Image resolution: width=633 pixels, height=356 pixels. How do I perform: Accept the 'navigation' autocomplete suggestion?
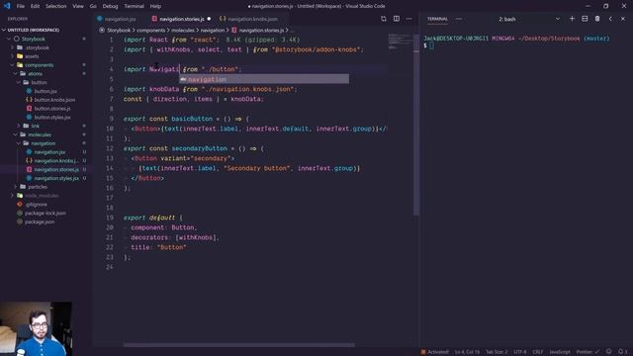264,79
